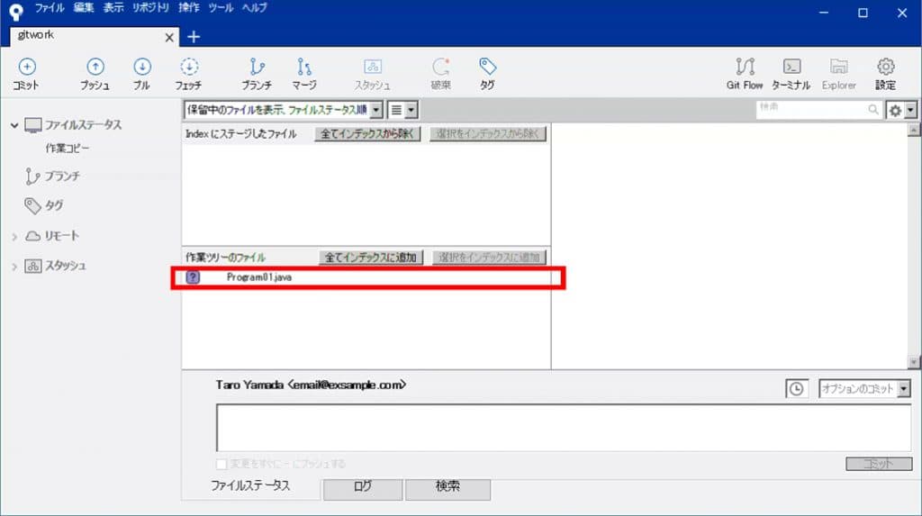
Task: Click the search magnifier icon
Action: click(873, 110)
